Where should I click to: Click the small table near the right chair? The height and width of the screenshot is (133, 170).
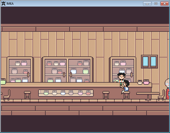pyautogui.click(x=148, y=96)
